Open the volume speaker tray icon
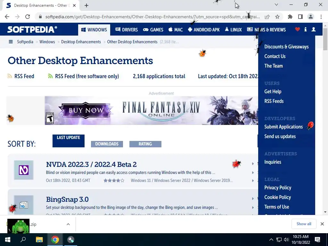328x246 pixels. 286,240
